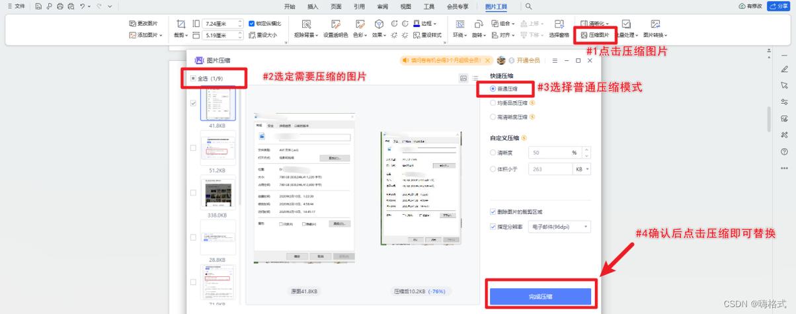Open the hamburger menu in compression dialog
This screenshot has height=314, width=796.
point(555,61)
